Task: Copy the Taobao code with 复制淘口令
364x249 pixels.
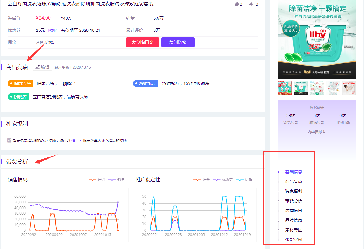Action: [x=142, y=42]
